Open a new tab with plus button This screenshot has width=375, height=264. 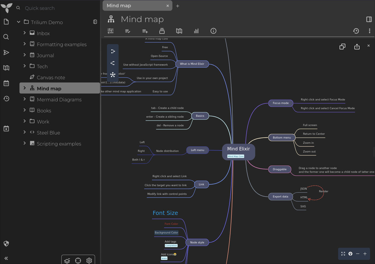178,6
